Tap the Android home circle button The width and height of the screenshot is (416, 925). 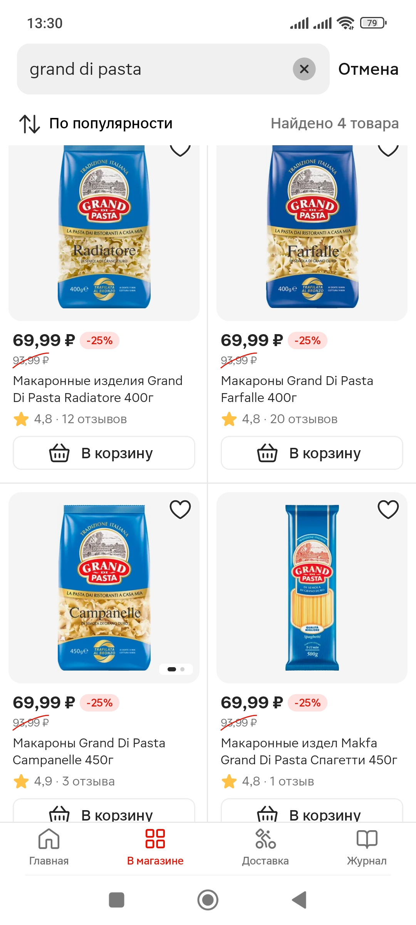pos(208,900)
